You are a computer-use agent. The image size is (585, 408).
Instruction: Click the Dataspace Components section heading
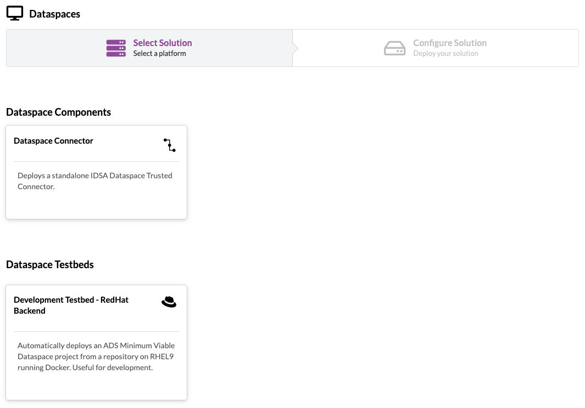[59, 112]
